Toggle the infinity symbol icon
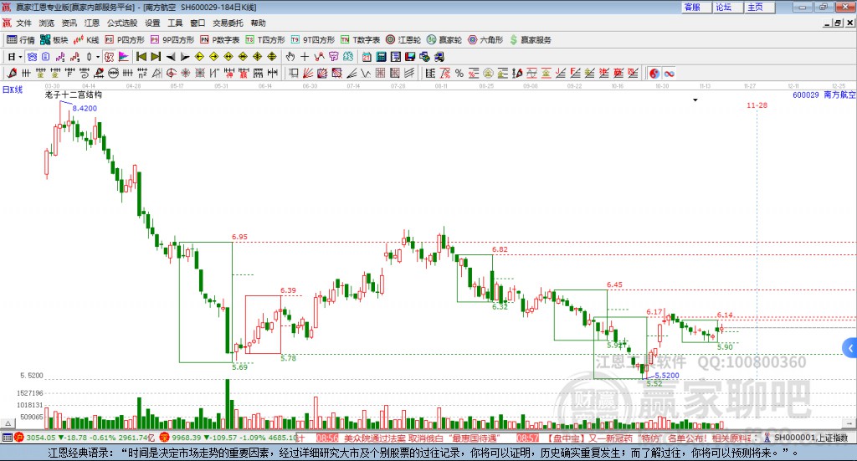 [669, 73]
